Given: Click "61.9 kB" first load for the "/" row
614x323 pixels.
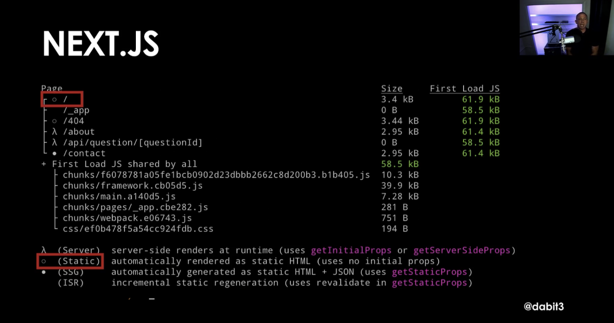Looking at the screenshot, I should click(481, 99).
